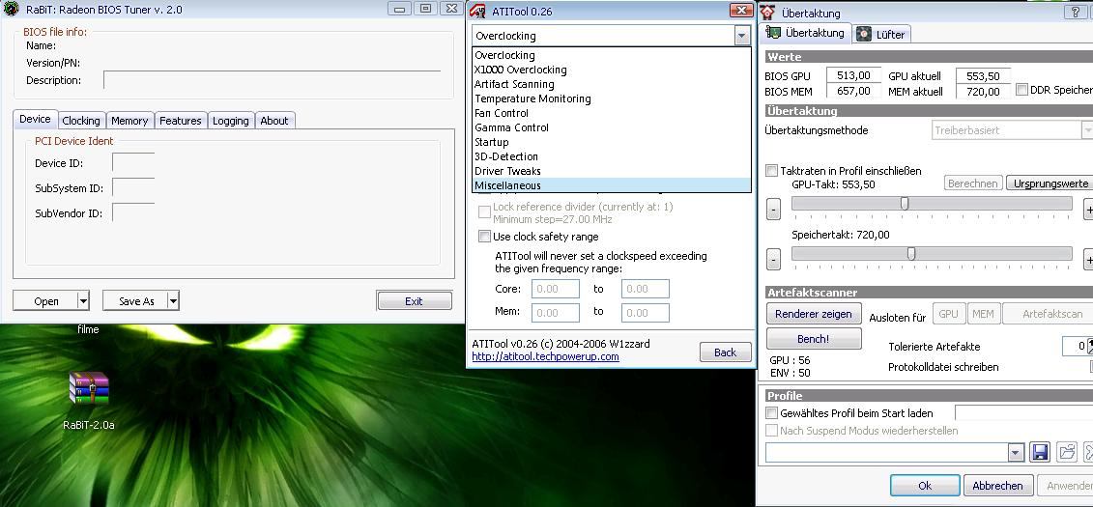Choose 3D-Detection from the list

(x=612, y=156)
